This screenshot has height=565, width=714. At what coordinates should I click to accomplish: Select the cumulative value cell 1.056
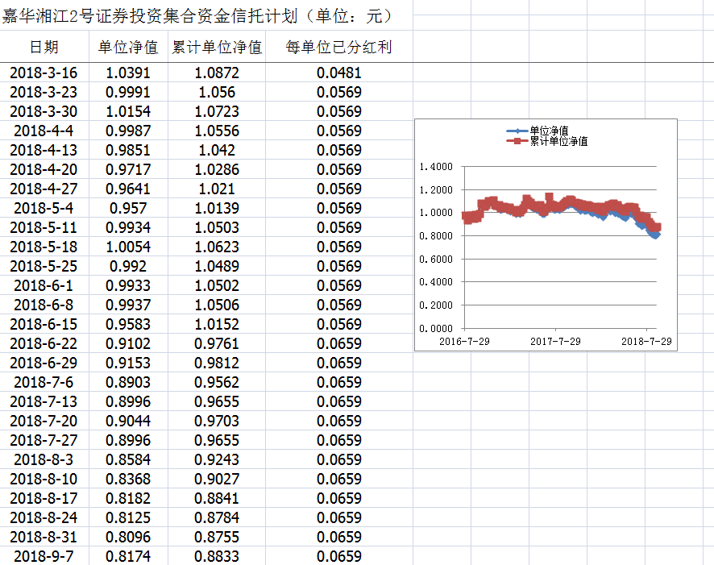pos(217,92)
